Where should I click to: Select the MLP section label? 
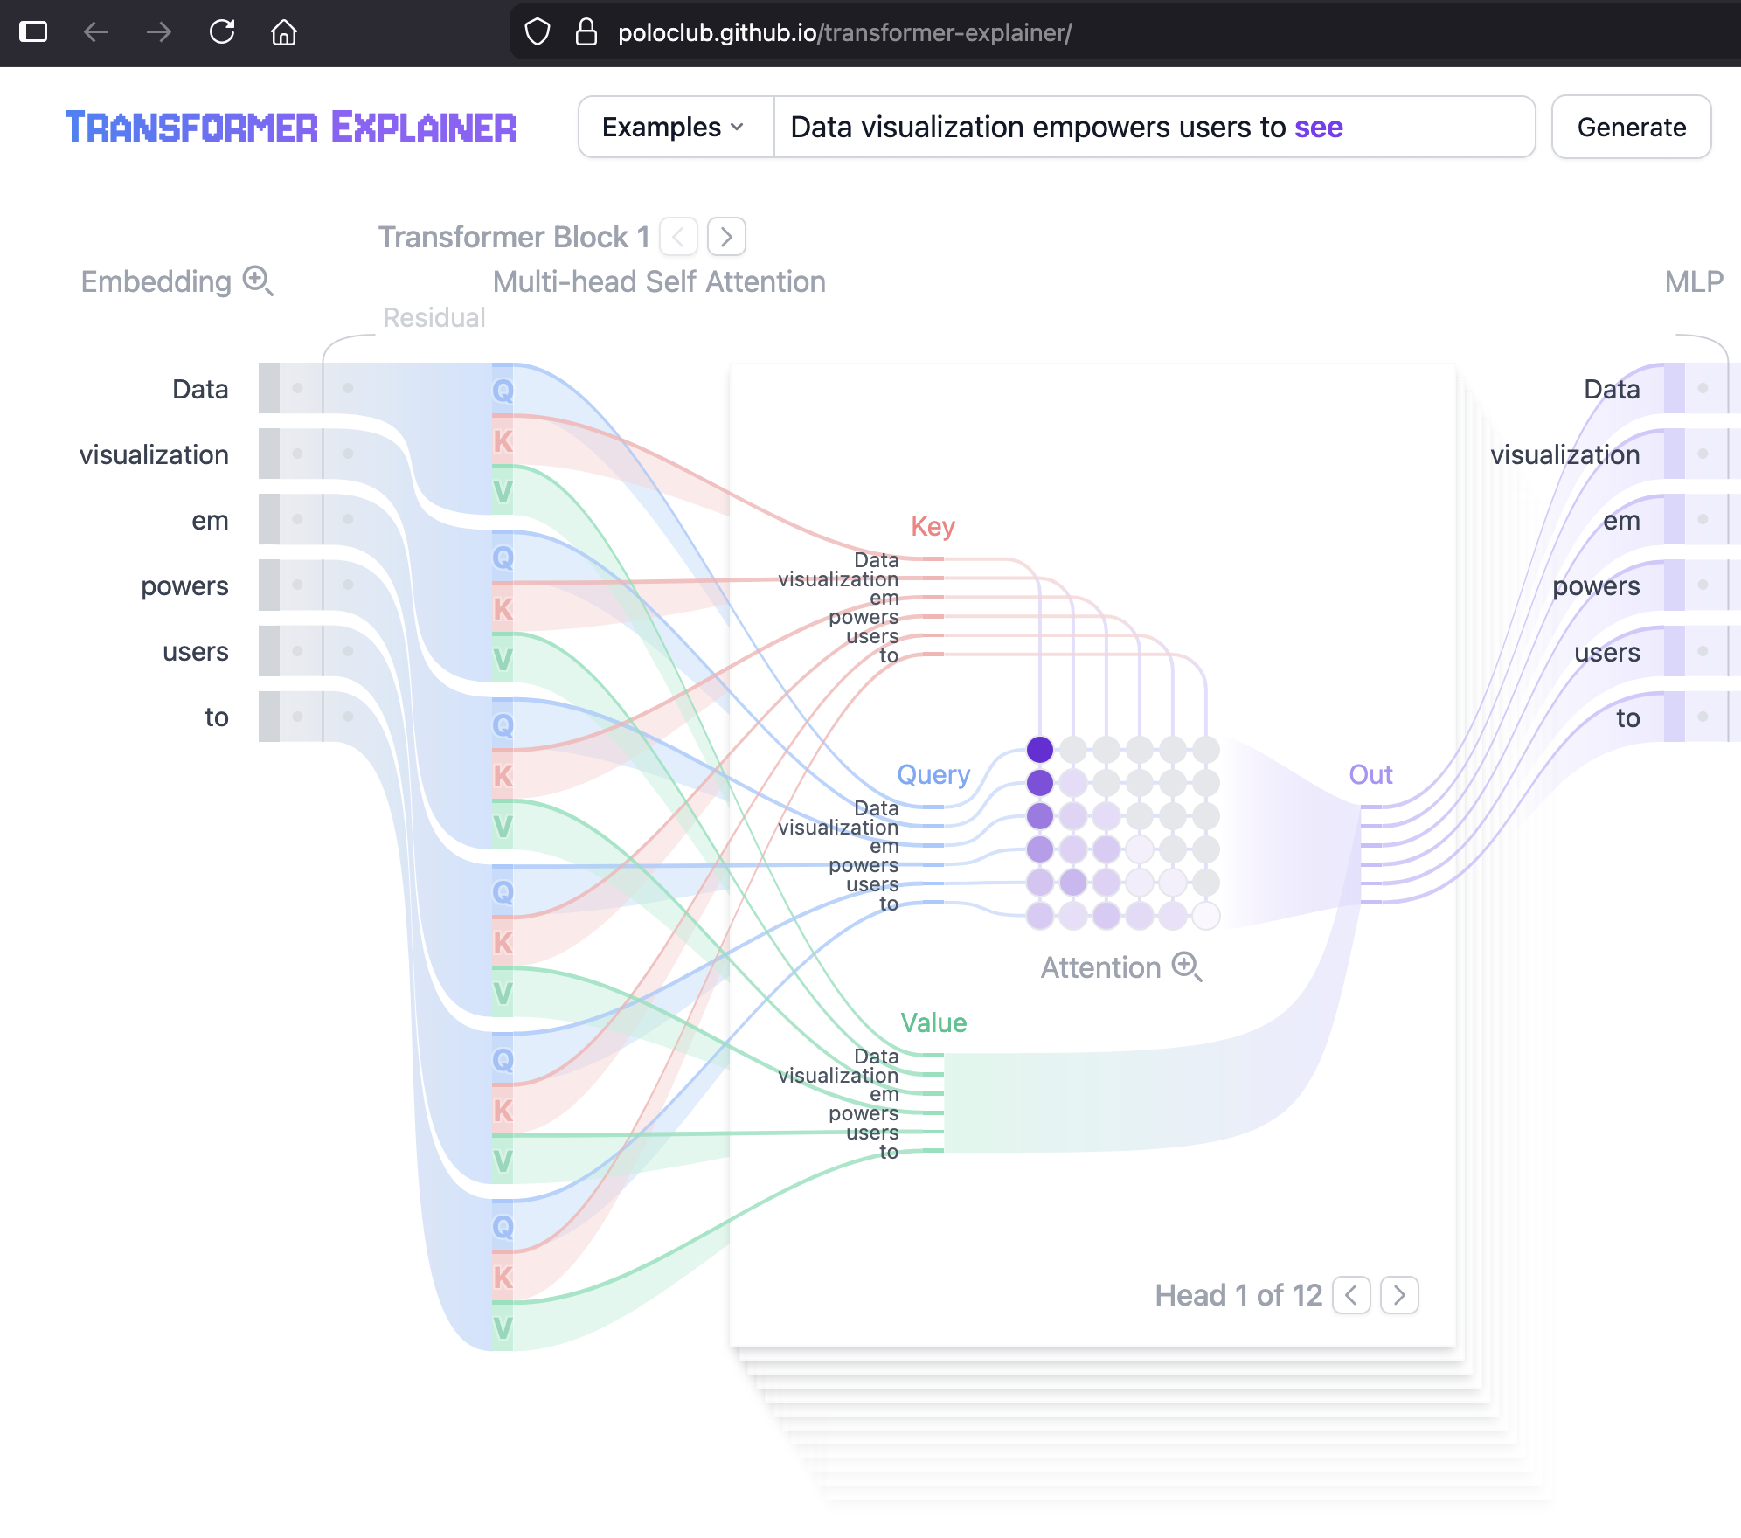[x=1694, y=281]
